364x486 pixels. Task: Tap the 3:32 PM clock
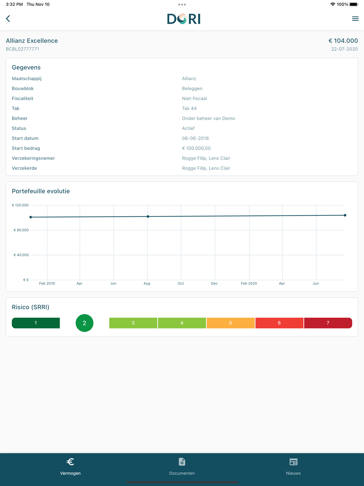tap(14, 4)
